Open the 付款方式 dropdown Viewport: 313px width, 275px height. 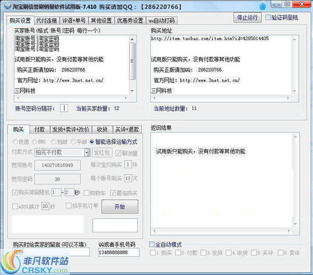coord(87,152)
